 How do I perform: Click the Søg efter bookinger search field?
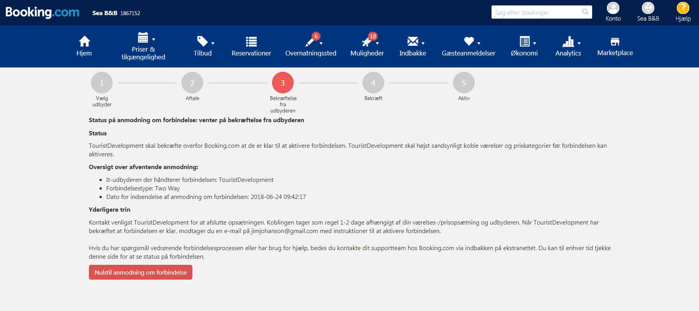tap(536, 12)
